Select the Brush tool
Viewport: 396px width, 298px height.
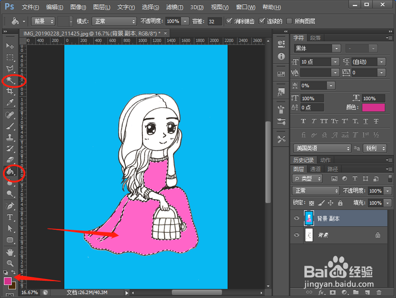(10, 126)
